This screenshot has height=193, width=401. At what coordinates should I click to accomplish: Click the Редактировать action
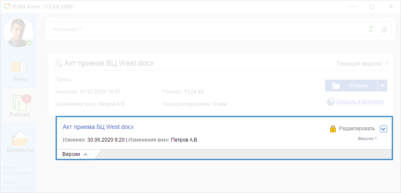tap(357, 129)
